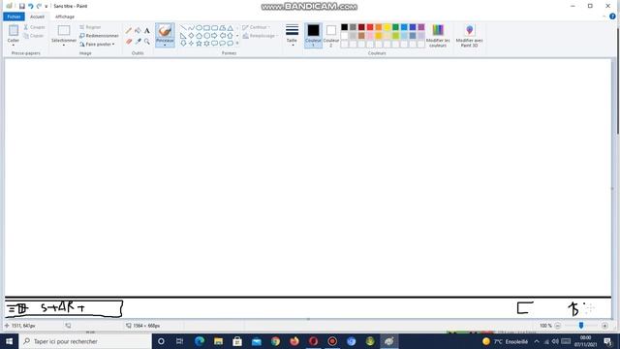Select the Color picker eyedropper tool
The width and height of the screenshot is (620, 349).
tap(138, 41)
